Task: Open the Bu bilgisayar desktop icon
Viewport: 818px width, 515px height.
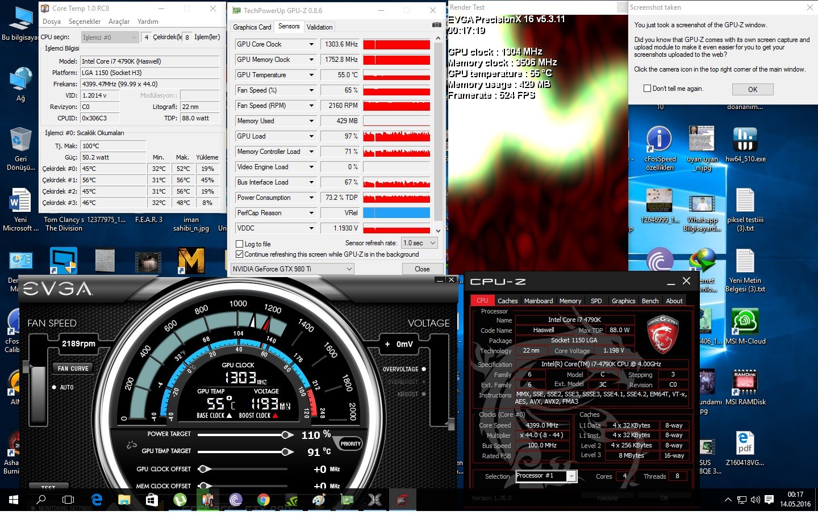Action: pyautogui.click(x=20, y=24)
